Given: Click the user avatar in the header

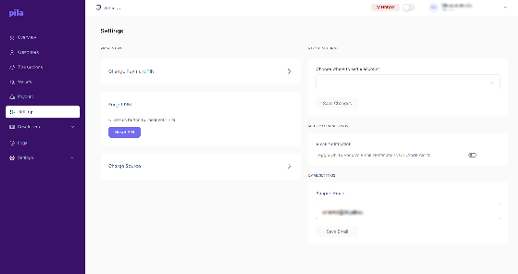Looking at the screenshot, I should [434, 7].
